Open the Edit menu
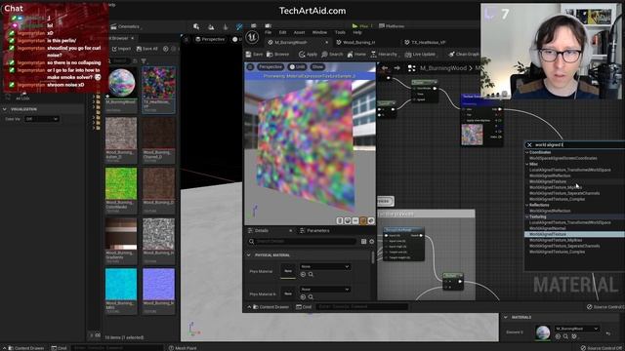The width and height of the screenshot is (625, 351). coord(282,32)
